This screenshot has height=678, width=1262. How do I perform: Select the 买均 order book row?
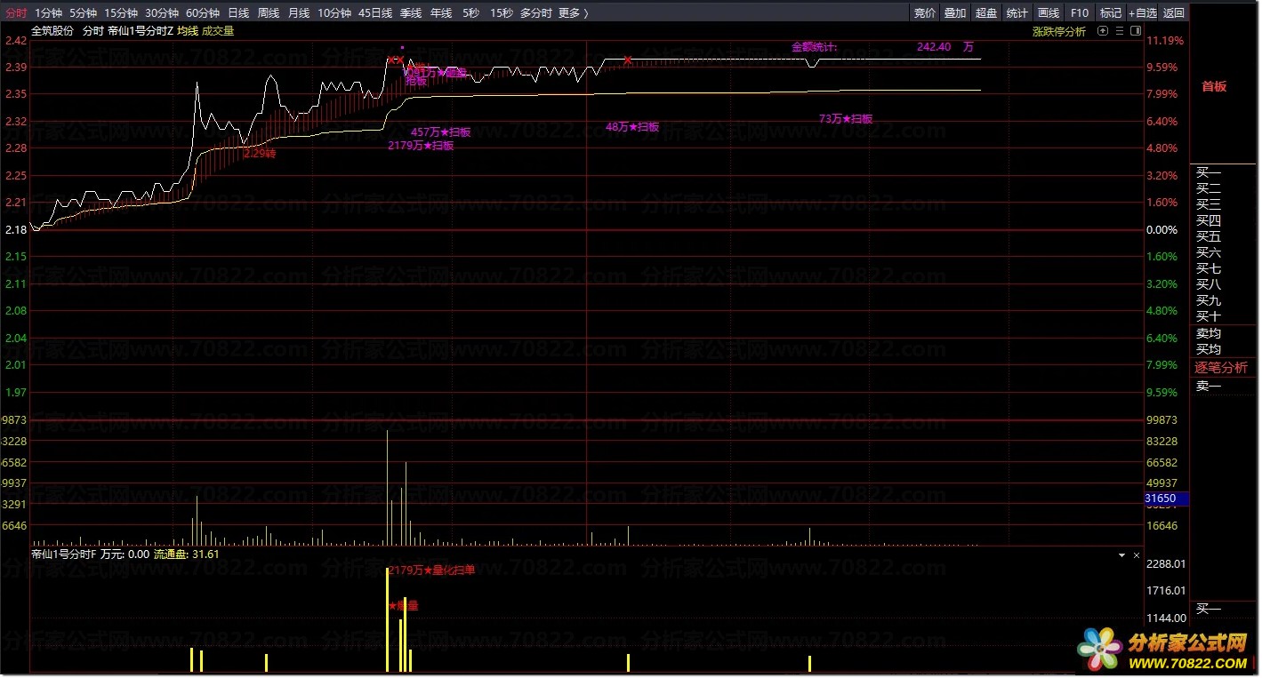(x=1209, y=349)
